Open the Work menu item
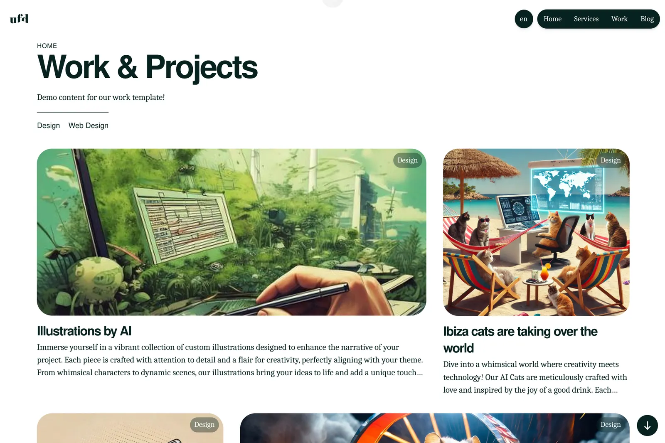This screenshot has width=665, height=443. click(x=619, y=19)
